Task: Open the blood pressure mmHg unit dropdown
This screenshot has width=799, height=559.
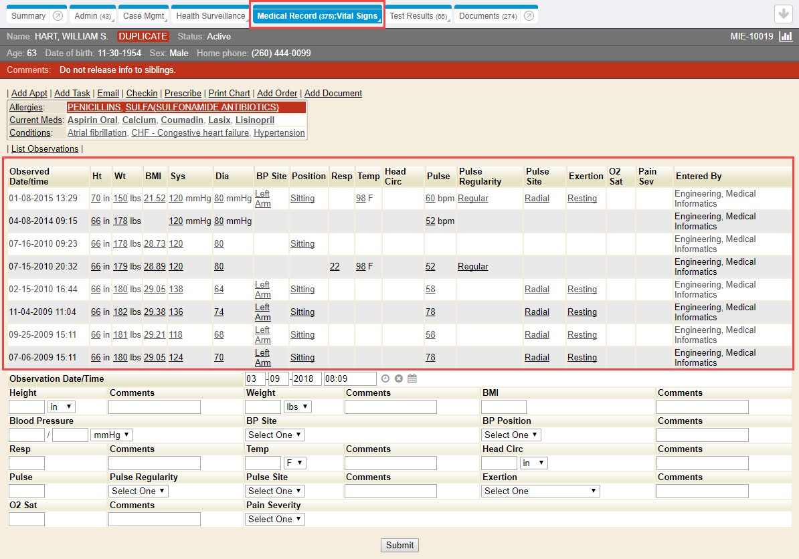Action: [112, 435]
